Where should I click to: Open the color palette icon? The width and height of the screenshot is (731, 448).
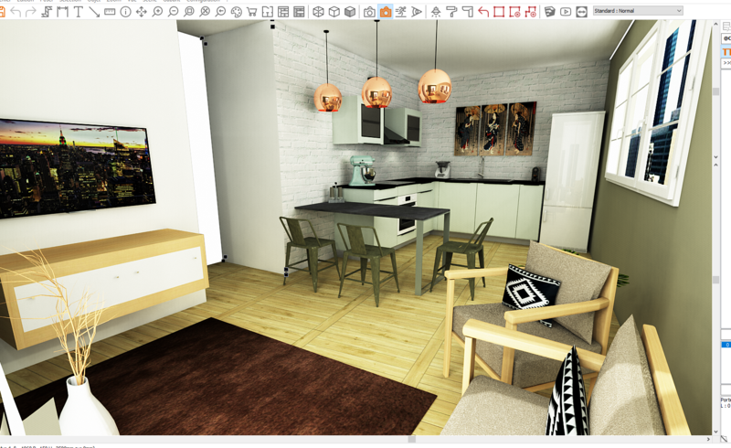click(x=237, y=12)
